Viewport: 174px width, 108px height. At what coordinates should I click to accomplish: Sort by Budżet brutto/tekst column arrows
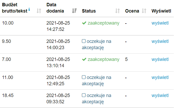(x=39, y=11)
